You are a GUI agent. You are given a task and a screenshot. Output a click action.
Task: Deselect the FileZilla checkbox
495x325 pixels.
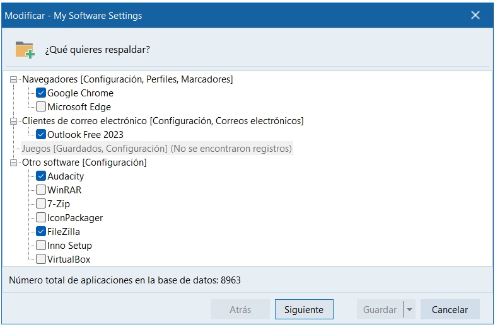41,232
